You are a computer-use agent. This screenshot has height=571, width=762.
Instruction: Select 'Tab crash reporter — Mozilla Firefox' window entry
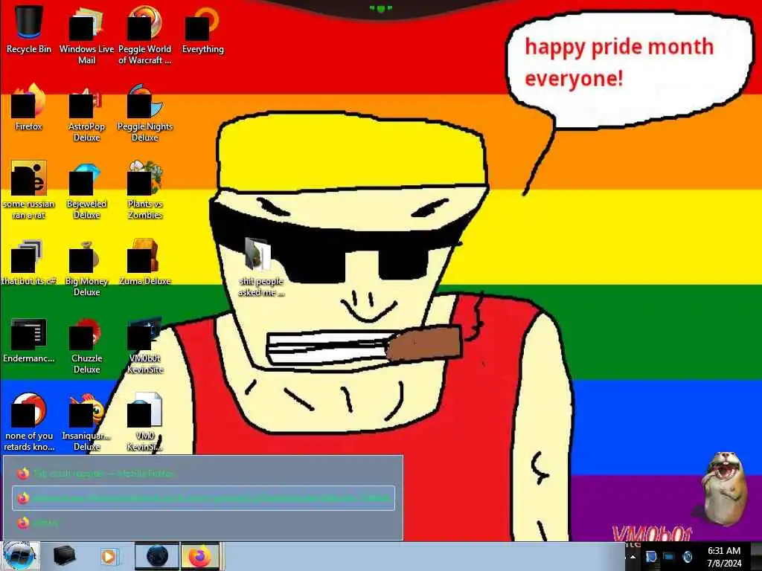pos(203,474)
